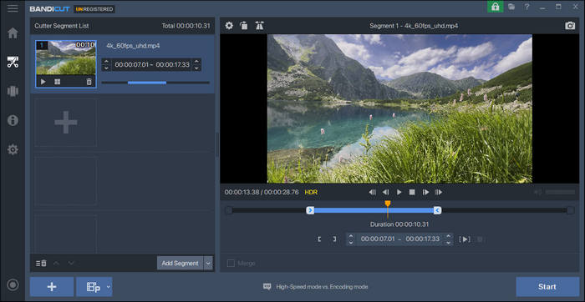
Task: Increase end time in segment list
Action: (x=196, y=62)
